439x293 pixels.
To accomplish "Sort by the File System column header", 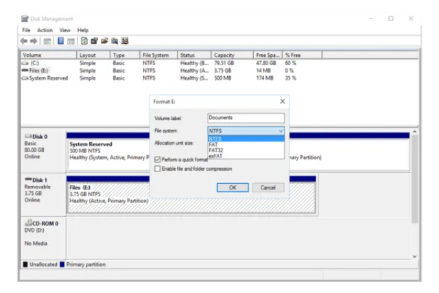I will tap(158, 55).
